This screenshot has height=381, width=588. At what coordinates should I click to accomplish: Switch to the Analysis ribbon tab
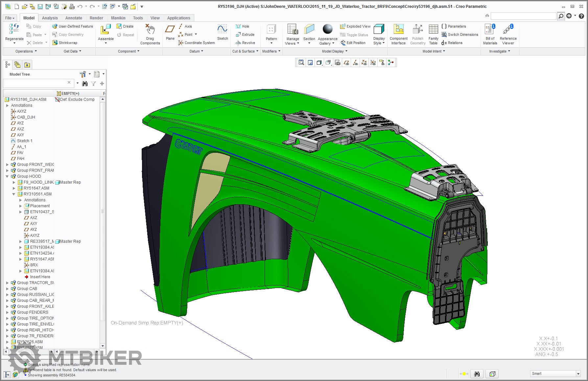point(50,18)
